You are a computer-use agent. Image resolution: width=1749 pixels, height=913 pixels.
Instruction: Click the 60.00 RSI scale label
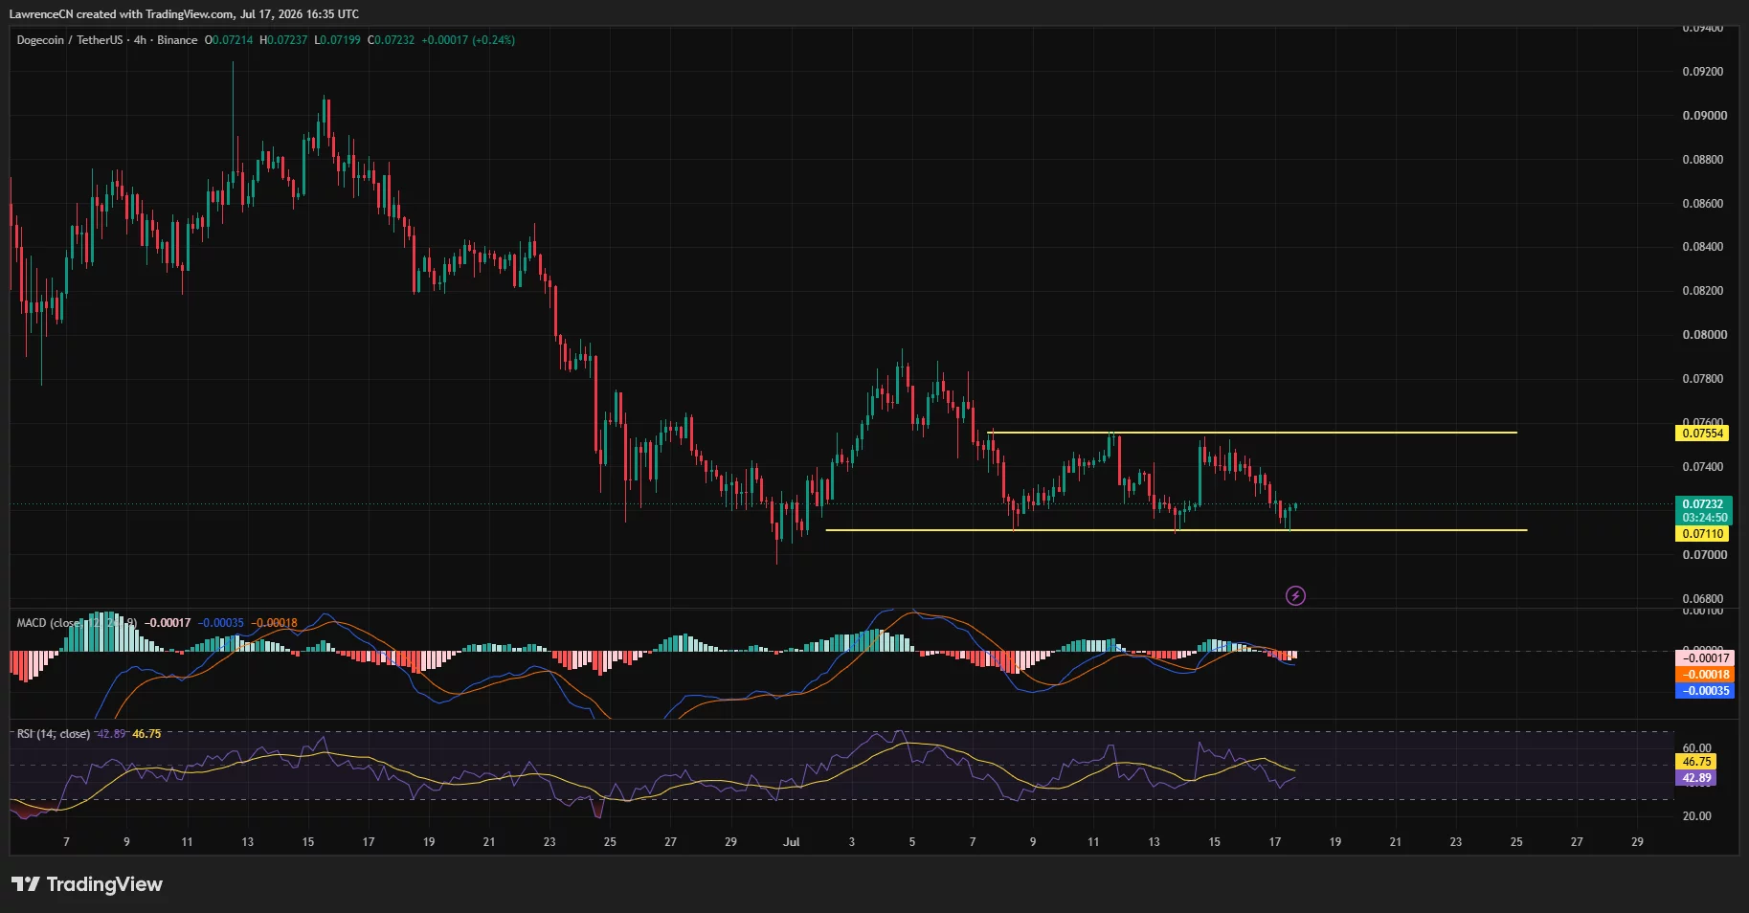[1697, 748]
